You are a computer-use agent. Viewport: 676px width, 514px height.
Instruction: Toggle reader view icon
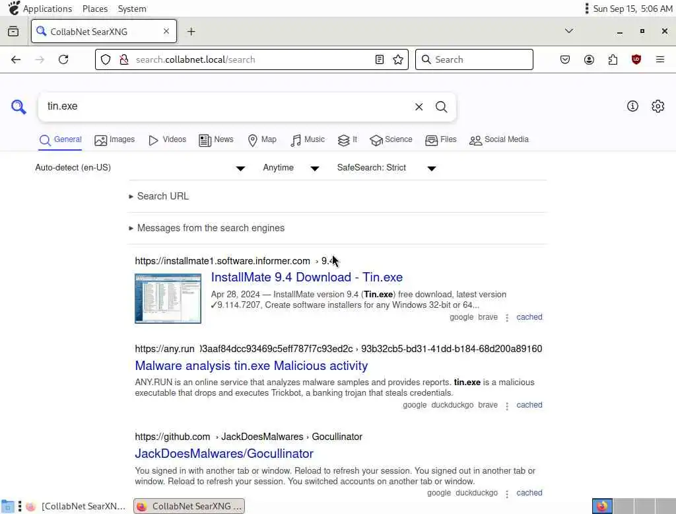pyautogui.click(x=380, y=59)
